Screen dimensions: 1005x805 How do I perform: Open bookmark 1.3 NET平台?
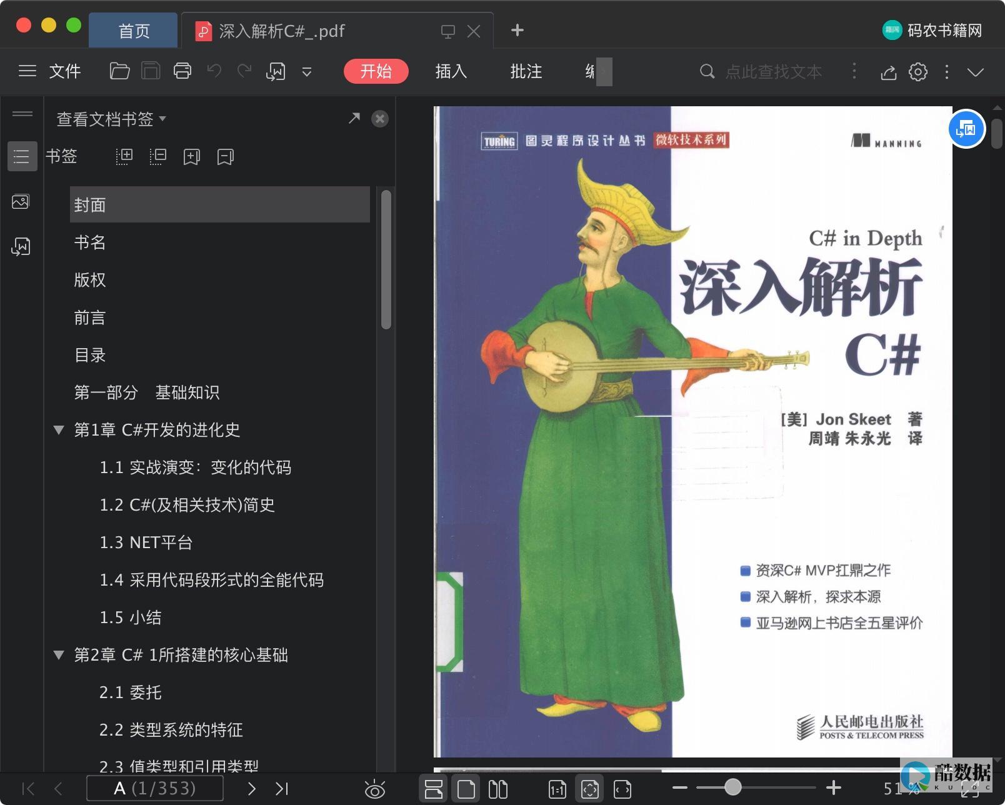pyautogui.click(x=146, y=542)
